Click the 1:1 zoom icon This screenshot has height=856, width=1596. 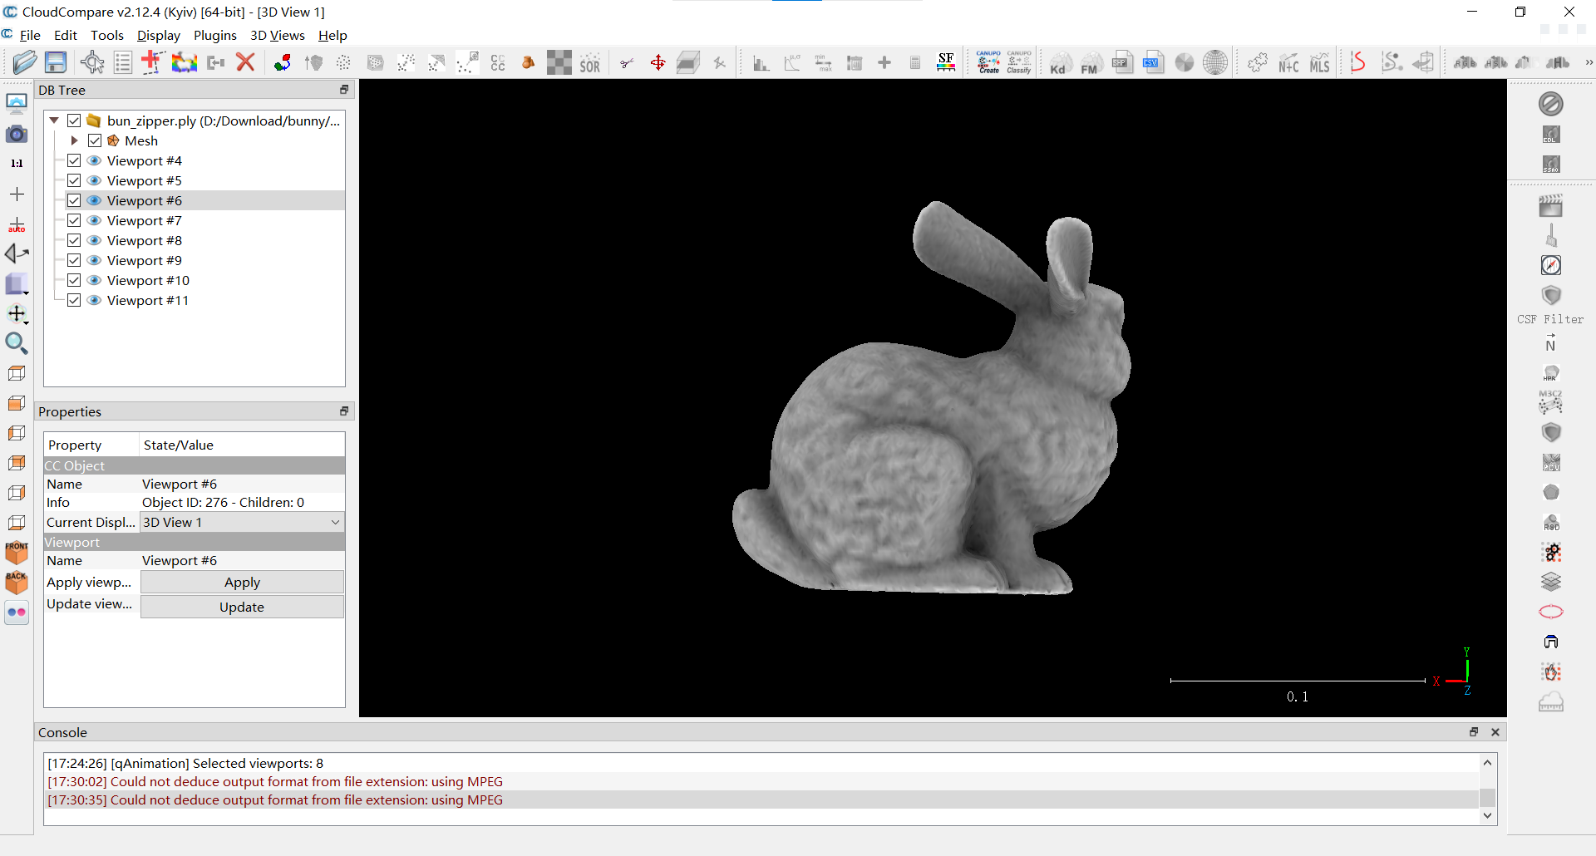pos(16,164)
